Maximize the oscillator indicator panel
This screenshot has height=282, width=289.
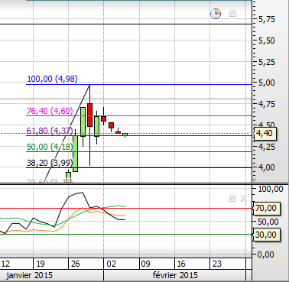tap(232, 198)
